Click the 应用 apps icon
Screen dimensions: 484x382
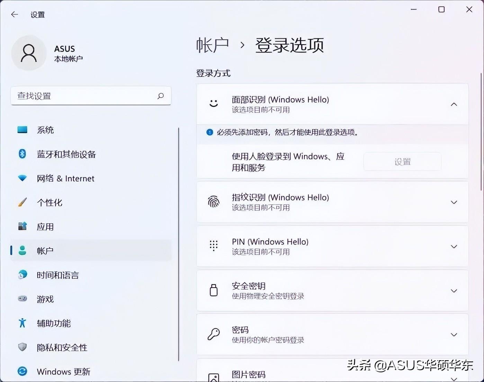23,226
